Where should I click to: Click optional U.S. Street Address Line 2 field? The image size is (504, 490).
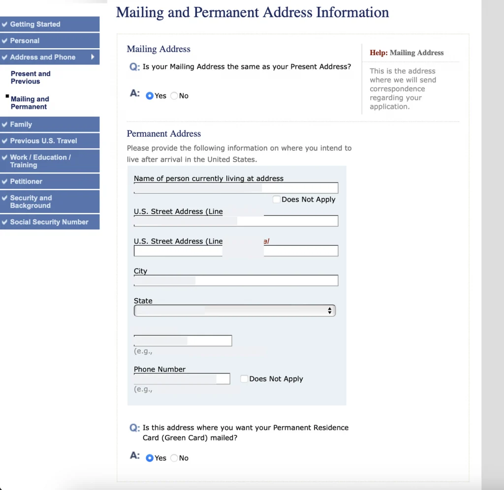236,250
